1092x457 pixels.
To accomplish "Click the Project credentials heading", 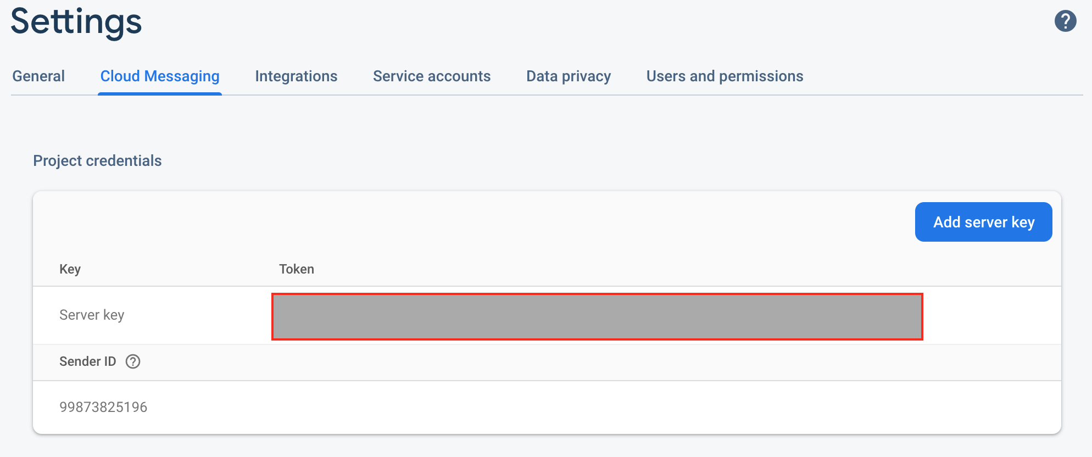I will [x=97, y=161].
